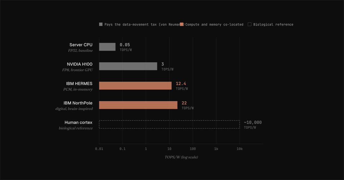
Task: Click the 3 value for NVIDIA H100
Action: point(163,64)
